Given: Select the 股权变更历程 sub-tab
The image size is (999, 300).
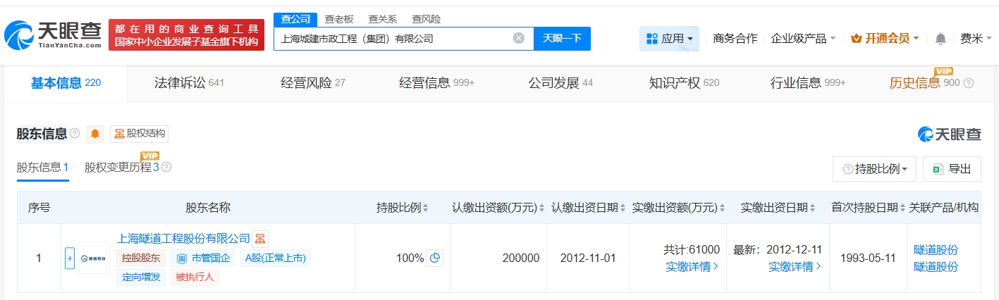Looking at the screenshot, I should tap(121, 168).
